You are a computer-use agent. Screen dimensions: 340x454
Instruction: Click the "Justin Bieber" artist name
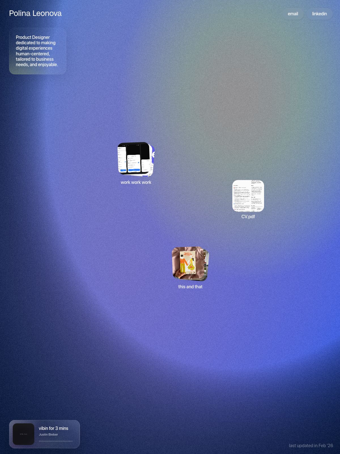click(x=48, y=435)
